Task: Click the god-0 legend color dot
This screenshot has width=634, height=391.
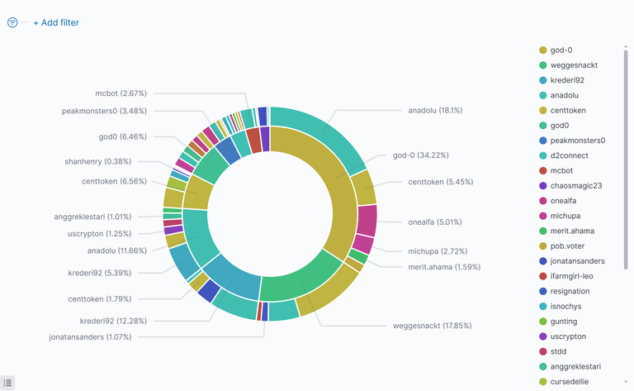Action: point(543,50)
